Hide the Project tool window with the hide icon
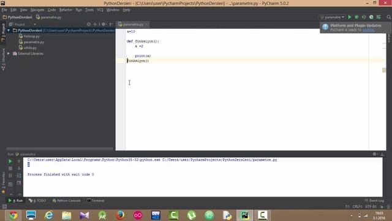Image resolution: width=392 pixels, height=221 pixels. pos(111,25)
